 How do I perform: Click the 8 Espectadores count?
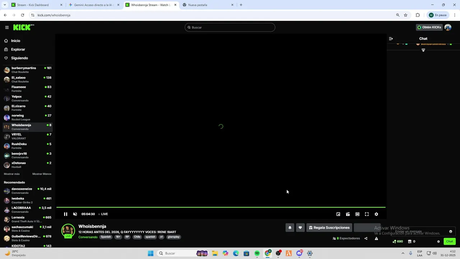(x=346, y=238)
